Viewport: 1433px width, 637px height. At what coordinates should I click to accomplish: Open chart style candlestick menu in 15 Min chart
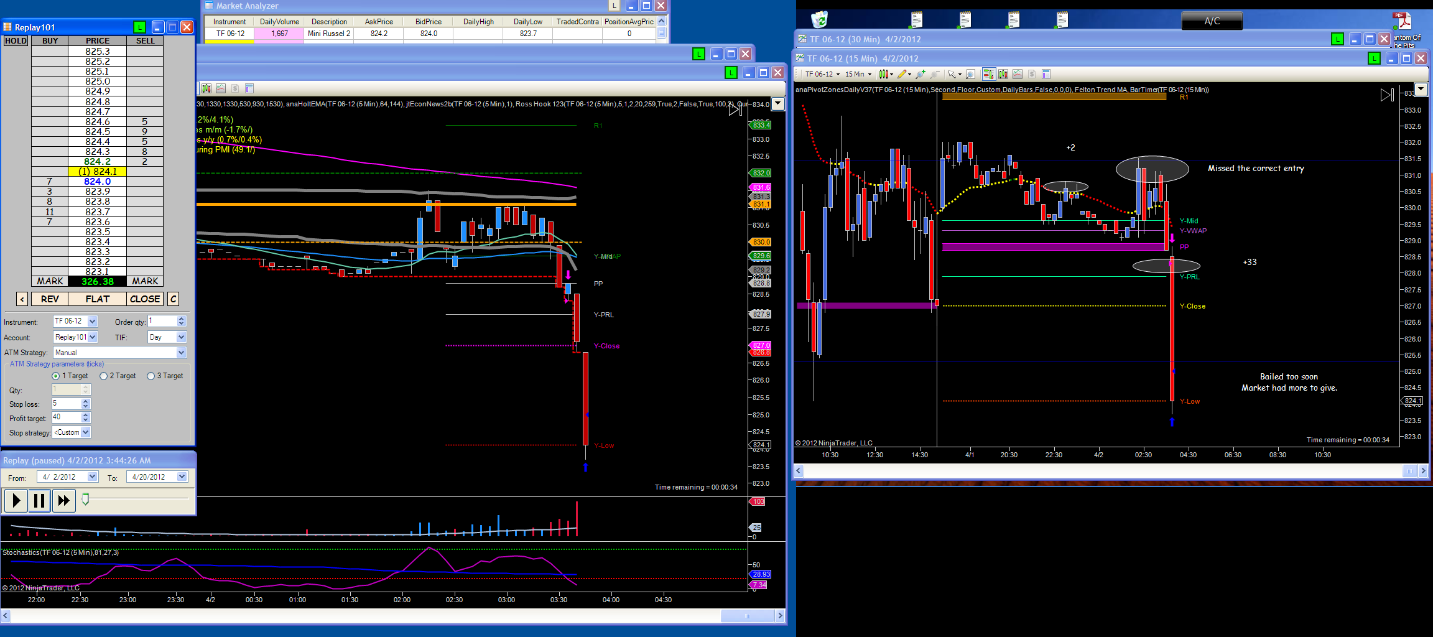point(886,74)
